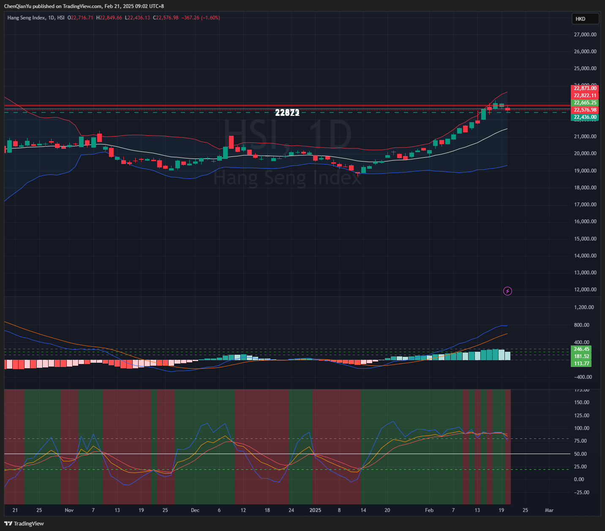Image resolution: width=605 pixels, height=531 pixels.
Task: Click the close value C22,576.98
Action: coord(166,18)
